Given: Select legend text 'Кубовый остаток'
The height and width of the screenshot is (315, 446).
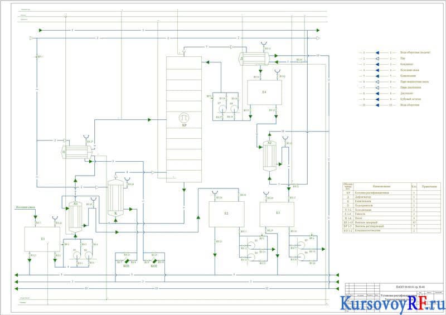Looking at the screenshot, I should pyautogui.click(x=410, y=99).
